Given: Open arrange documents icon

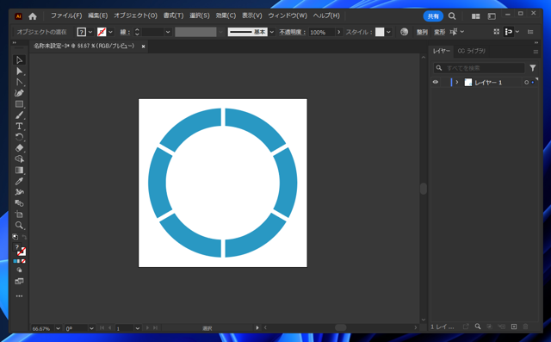Looking at the screenshot, I should [x=476, y=16].
